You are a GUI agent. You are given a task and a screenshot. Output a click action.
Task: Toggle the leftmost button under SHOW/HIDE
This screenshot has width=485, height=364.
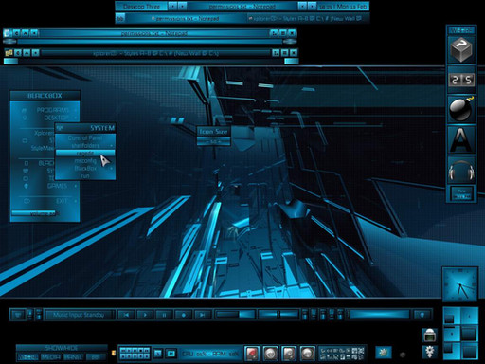click(28, 357)
